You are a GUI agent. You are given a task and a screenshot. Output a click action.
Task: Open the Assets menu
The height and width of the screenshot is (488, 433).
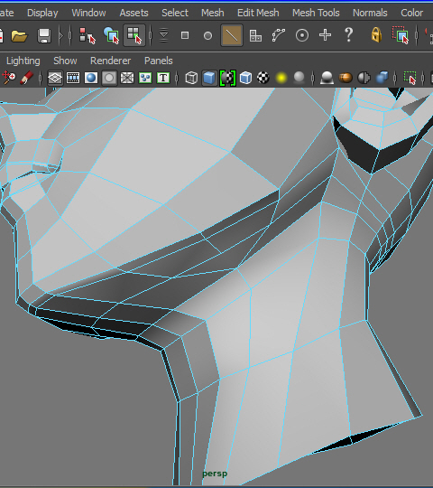(x=134, y=13)
